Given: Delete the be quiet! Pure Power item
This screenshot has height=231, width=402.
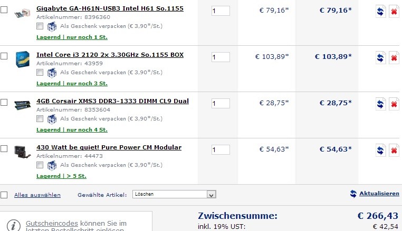Looking at the screenshot, I should (394, 150).
